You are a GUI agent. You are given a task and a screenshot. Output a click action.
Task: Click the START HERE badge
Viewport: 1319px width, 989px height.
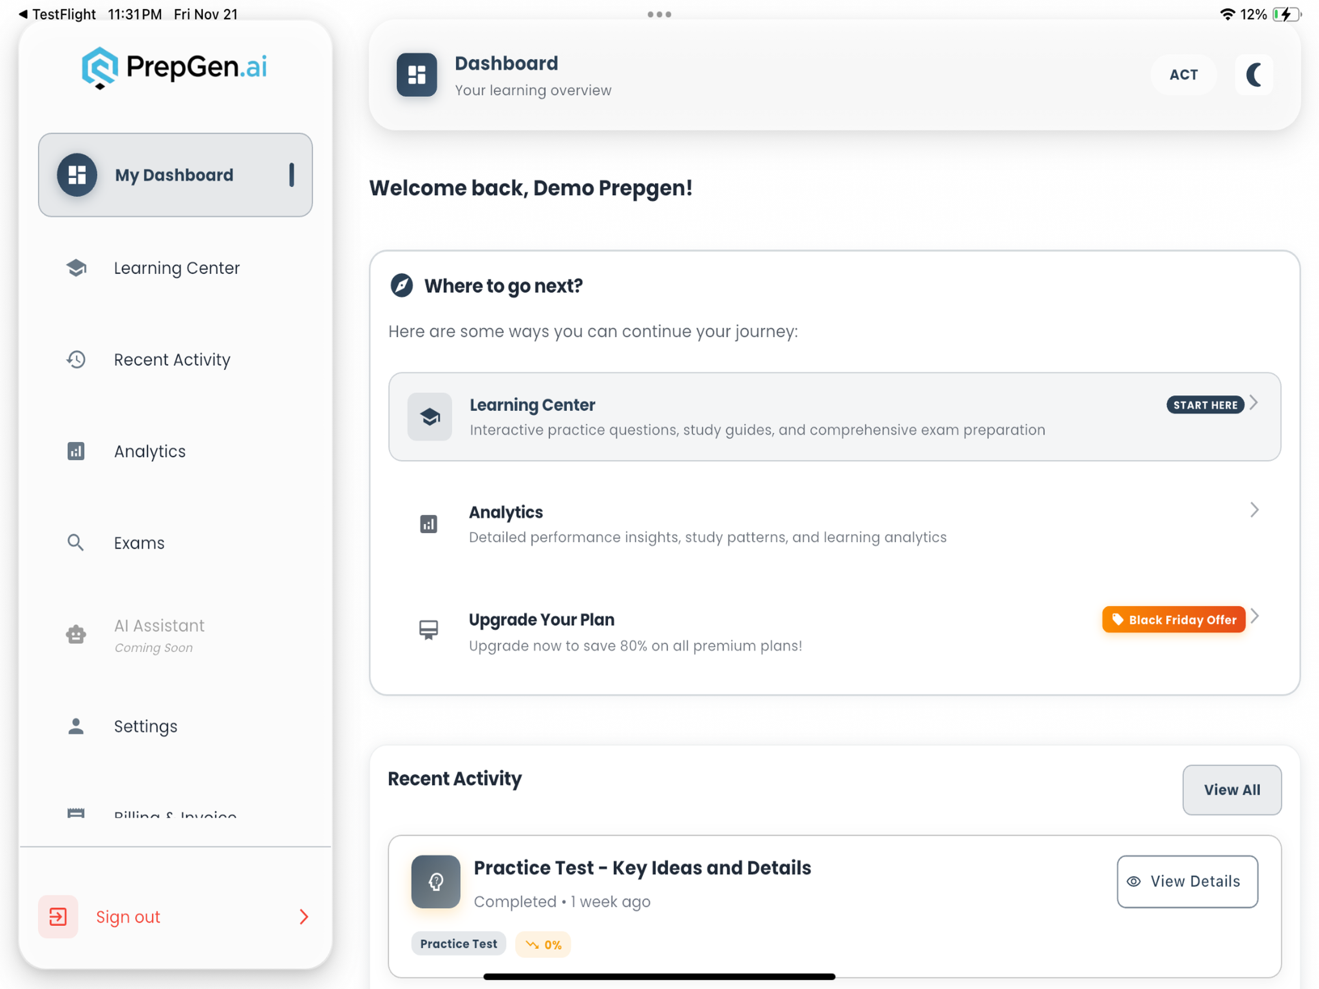[1205, 405]
